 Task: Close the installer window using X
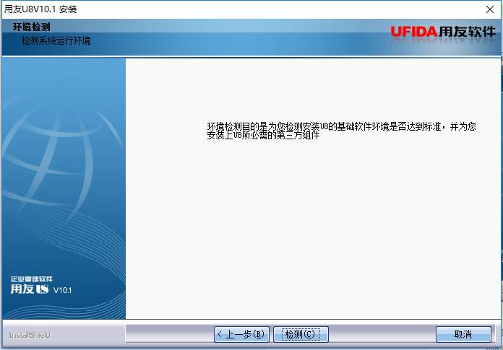tap(490, 9)
